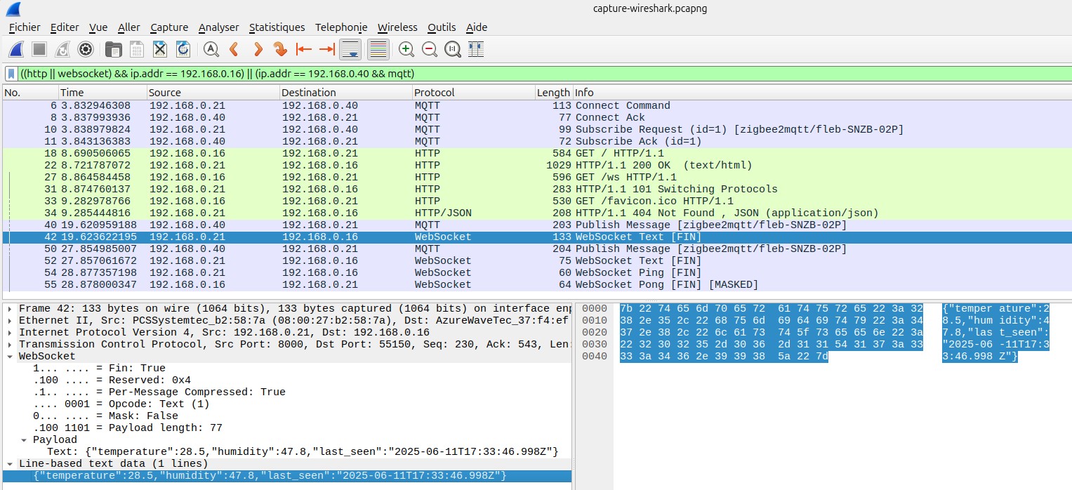Sort packets by the Protocol column header
The height and width of the screenshot is (490, 1072).
[474, 93]
